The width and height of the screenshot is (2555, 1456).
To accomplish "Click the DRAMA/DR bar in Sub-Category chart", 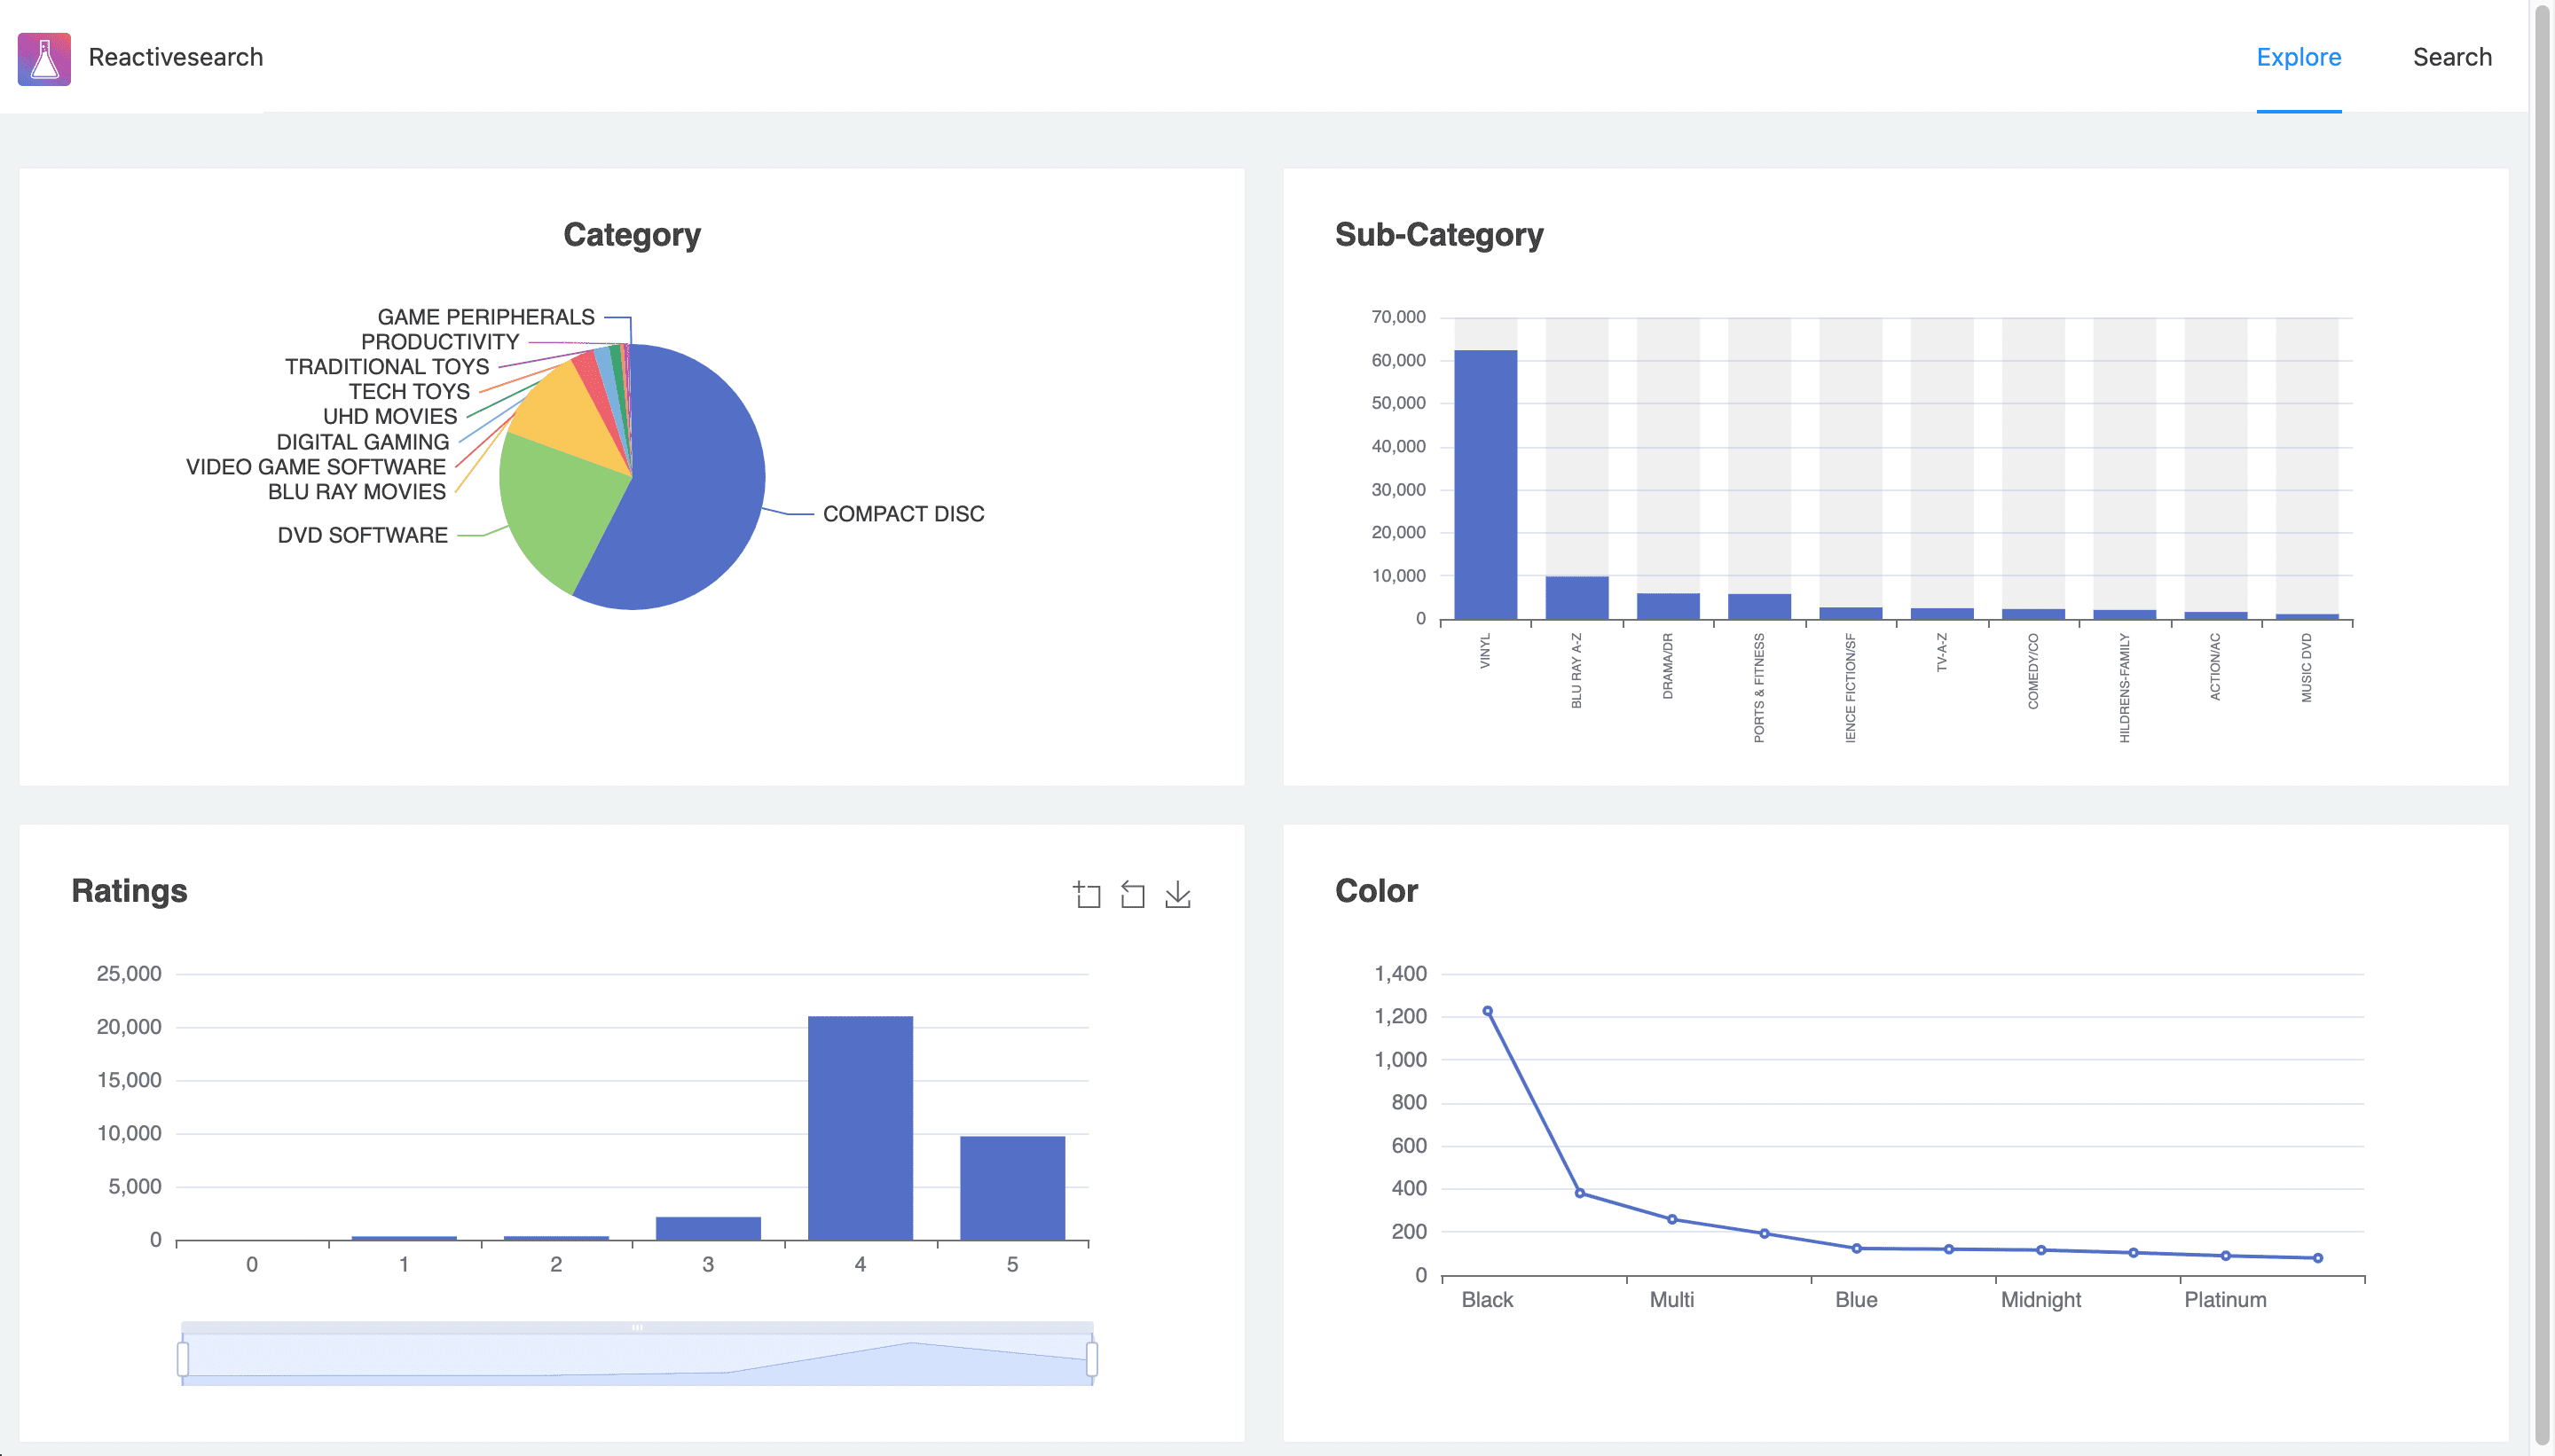I will click(1668, 610).
